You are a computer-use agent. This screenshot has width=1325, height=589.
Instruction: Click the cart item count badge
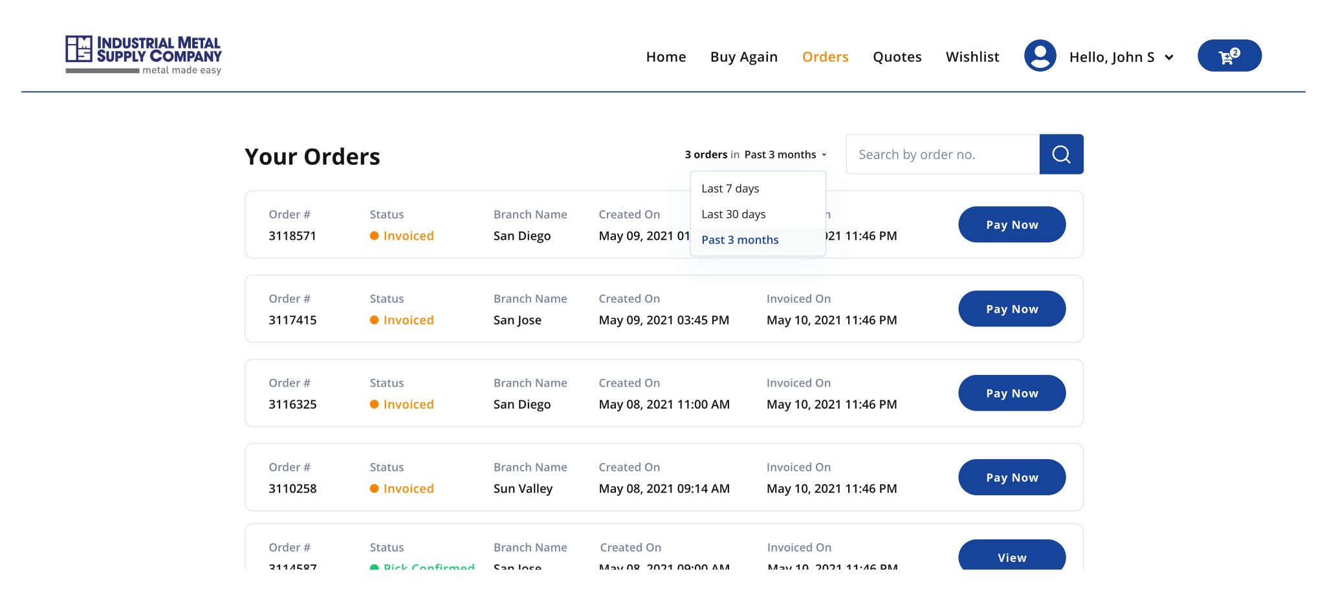[1236, 52]
